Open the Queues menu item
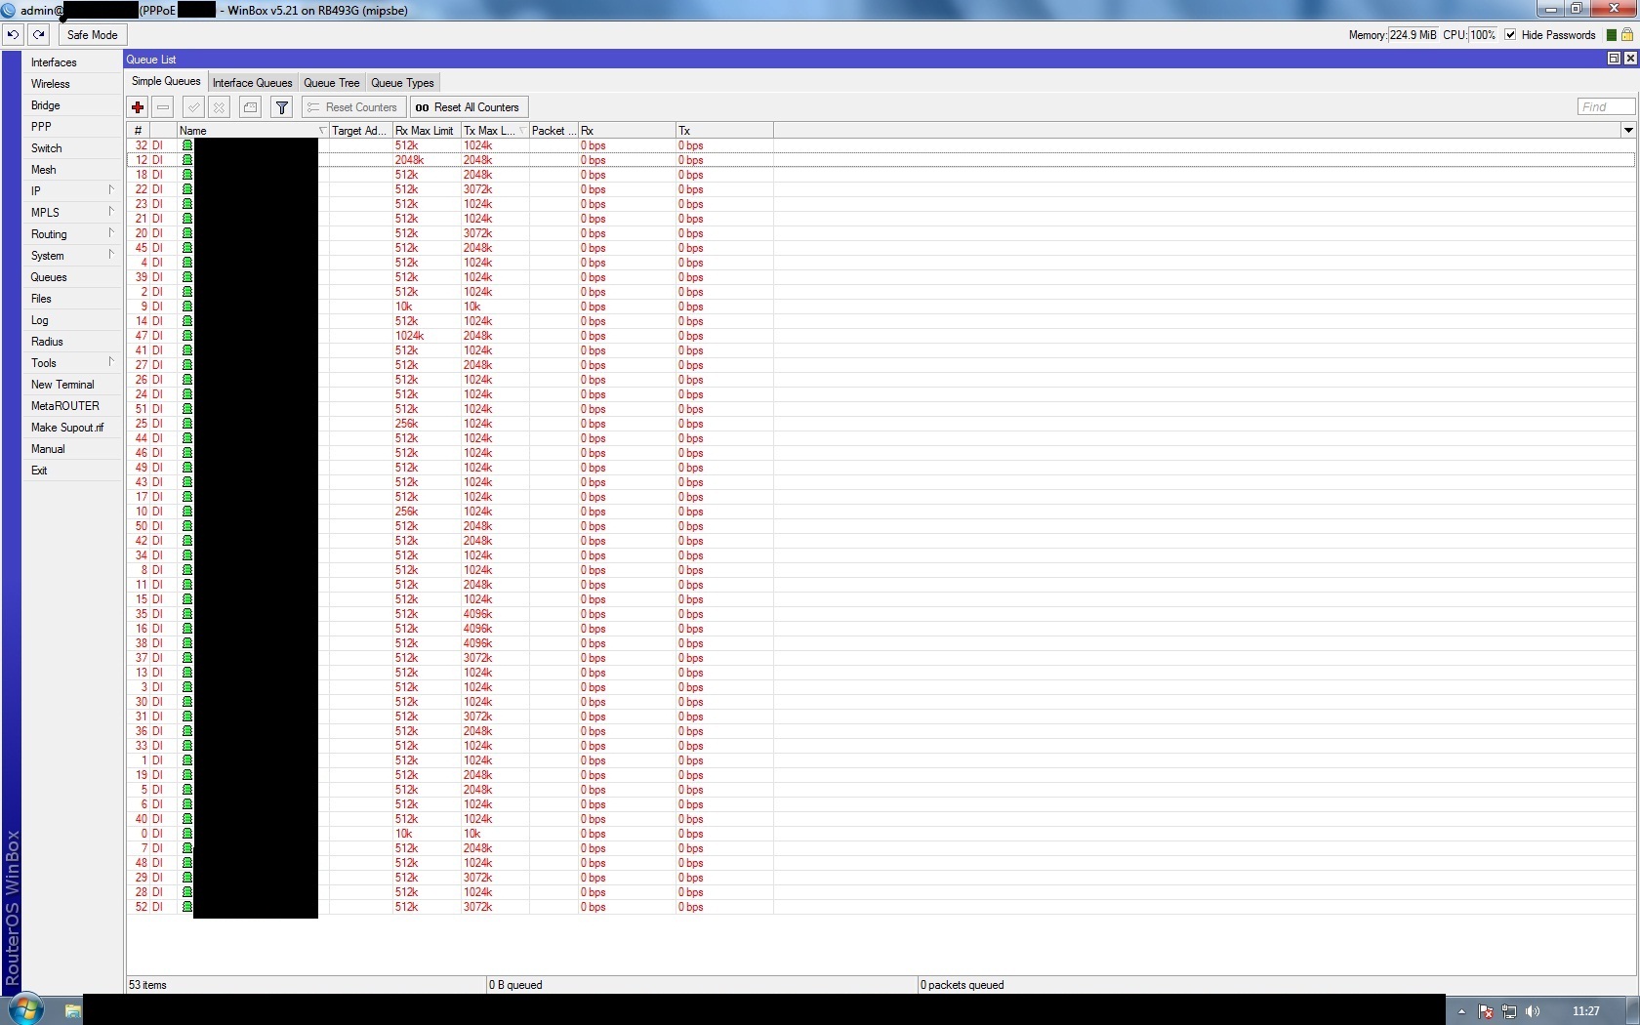The height and width of the screenshot is (1025, 1640). [72, 277]
